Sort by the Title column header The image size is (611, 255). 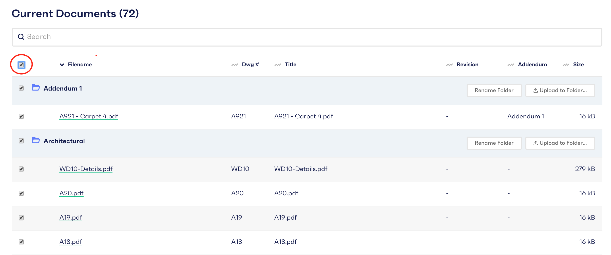click(x=291, y=65)
